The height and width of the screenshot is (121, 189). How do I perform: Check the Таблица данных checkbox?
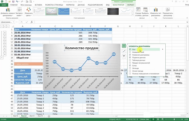[130, 60]
